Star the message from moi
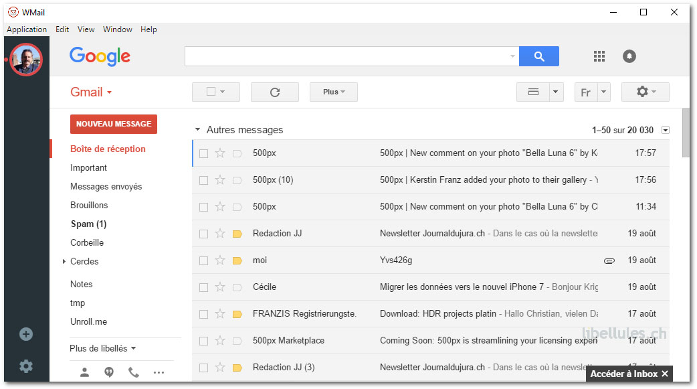This screenshot has width=697, height=389. click(x=220, y=260)
